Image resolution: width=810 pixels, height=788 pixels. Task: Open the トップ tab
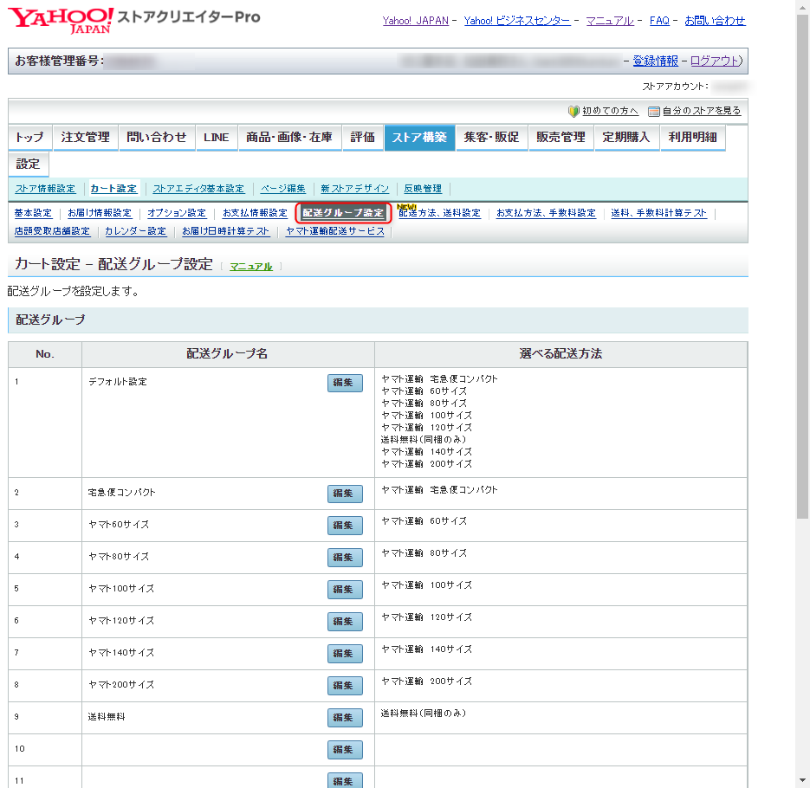(x=29, y=138)
